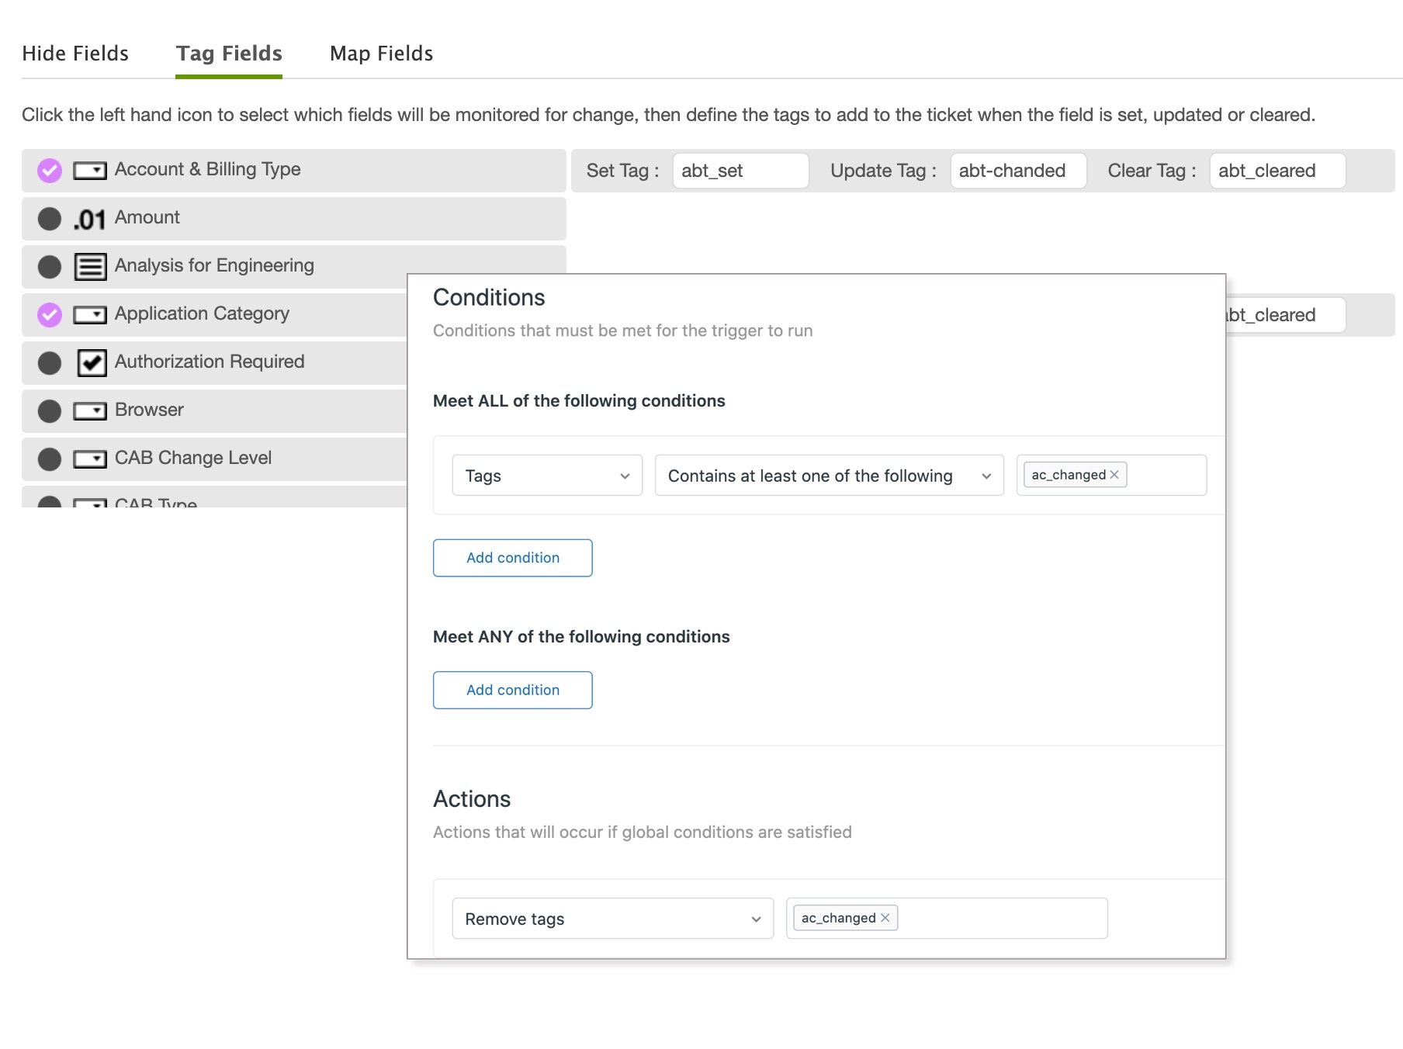Screen dimensions: 1403x1049
Task: Click 'Meet ALL of the following conditions' text
Action: 579,401
